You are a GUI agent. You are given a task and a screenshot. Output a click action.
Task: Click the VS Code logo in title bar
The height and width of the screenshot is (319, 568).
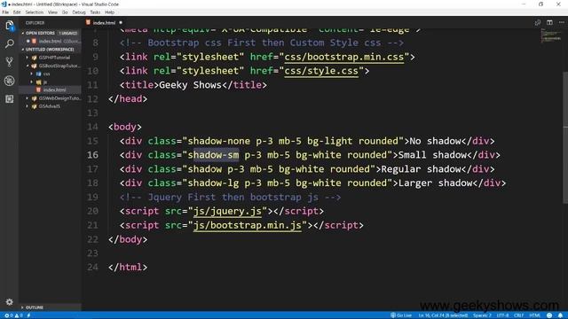(x=4, y=4)
